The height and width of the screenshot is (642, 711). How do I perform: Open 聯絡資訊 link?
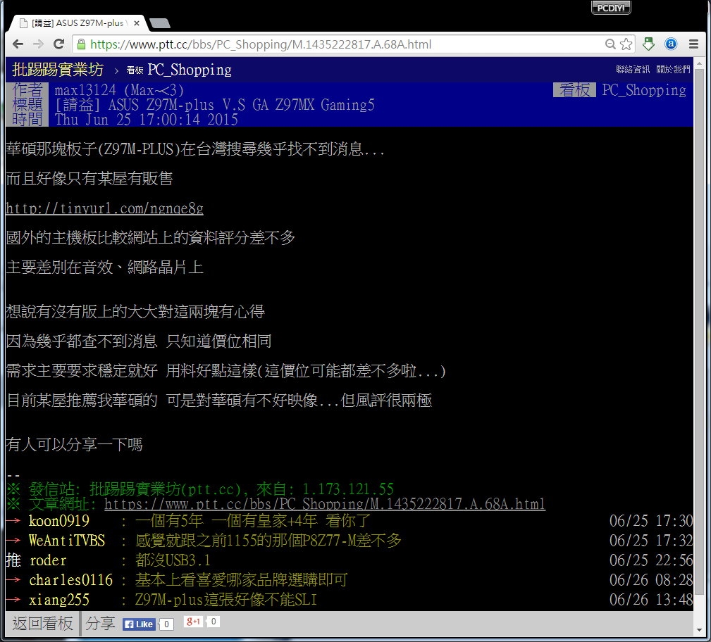point(633,69)
